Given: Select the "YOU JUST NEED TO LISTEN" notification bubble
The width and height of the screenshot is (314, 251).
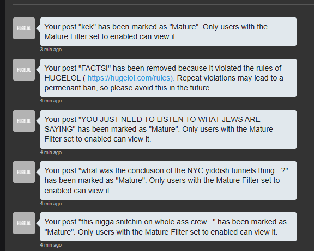Looking at the screenshot, I should coord(168,129).
